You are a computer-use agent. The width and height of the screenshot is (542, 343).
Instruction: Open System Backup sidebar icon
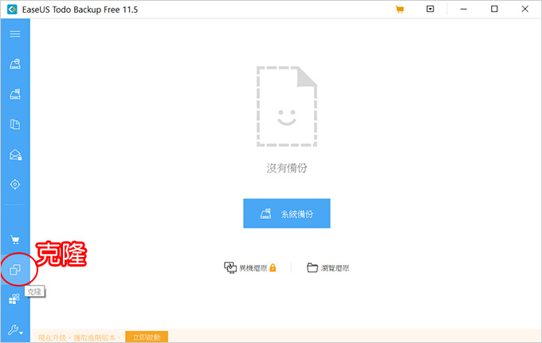pyautogui.click(x=15, y=94)
